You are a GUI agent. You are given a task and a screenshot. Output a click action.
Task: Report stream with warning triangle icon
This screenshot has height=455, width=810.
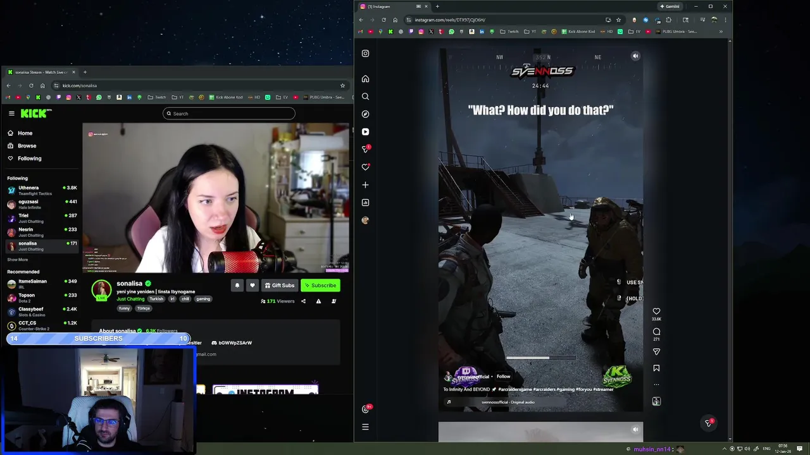pos(318,301)
